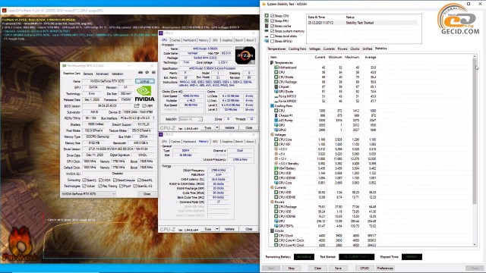Open the Voltages tab in AIDA64

(314, 49)
